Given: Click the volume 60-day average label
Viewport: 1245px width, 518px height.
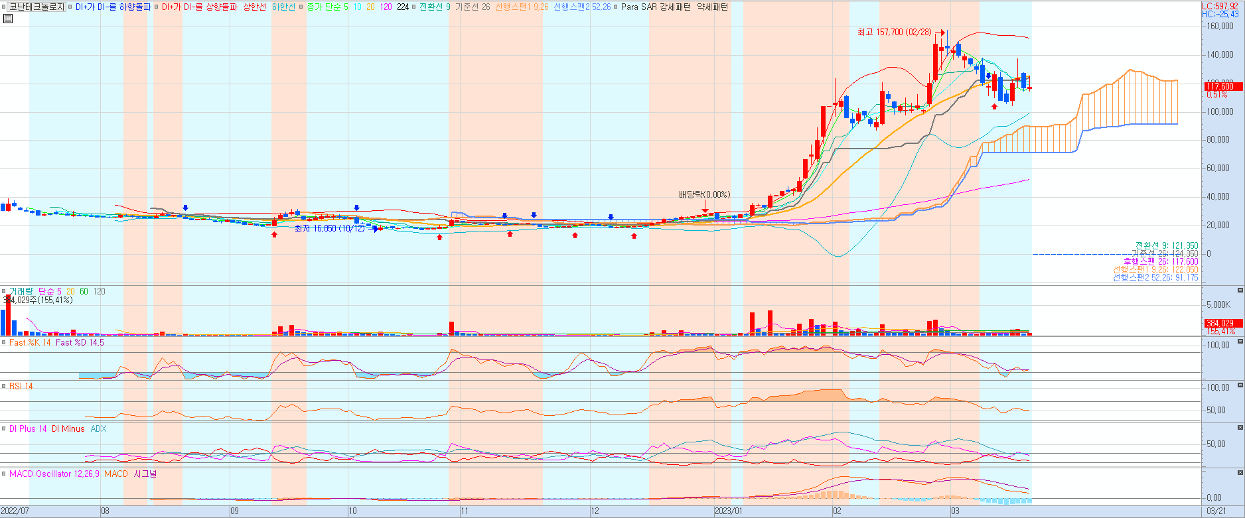Looking at the screenshot, I should coord(84,291).
